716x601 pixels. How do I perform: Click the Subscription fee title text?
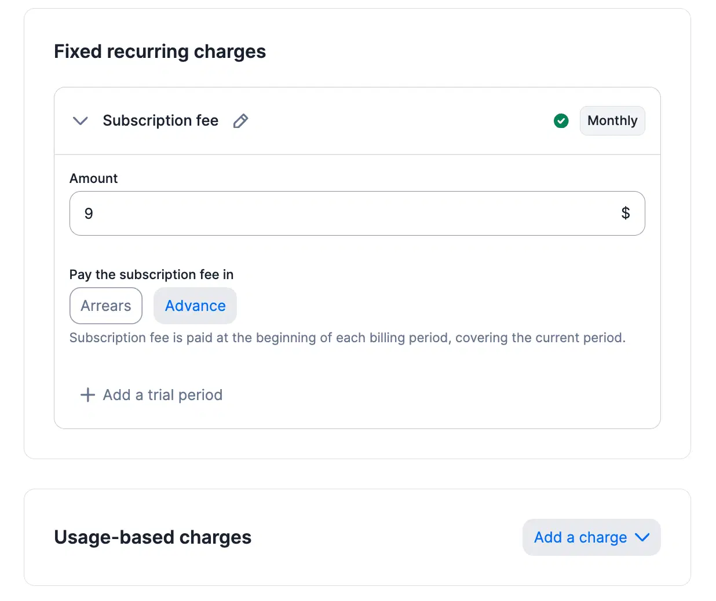[160, 120]
